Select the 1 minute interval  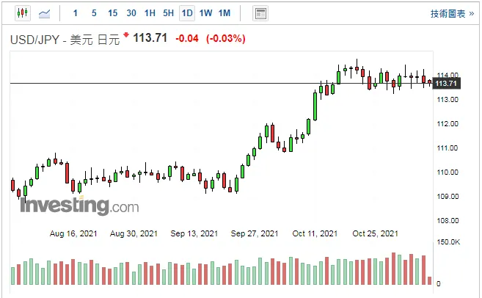pyautogui.click(x=76, y=13)
